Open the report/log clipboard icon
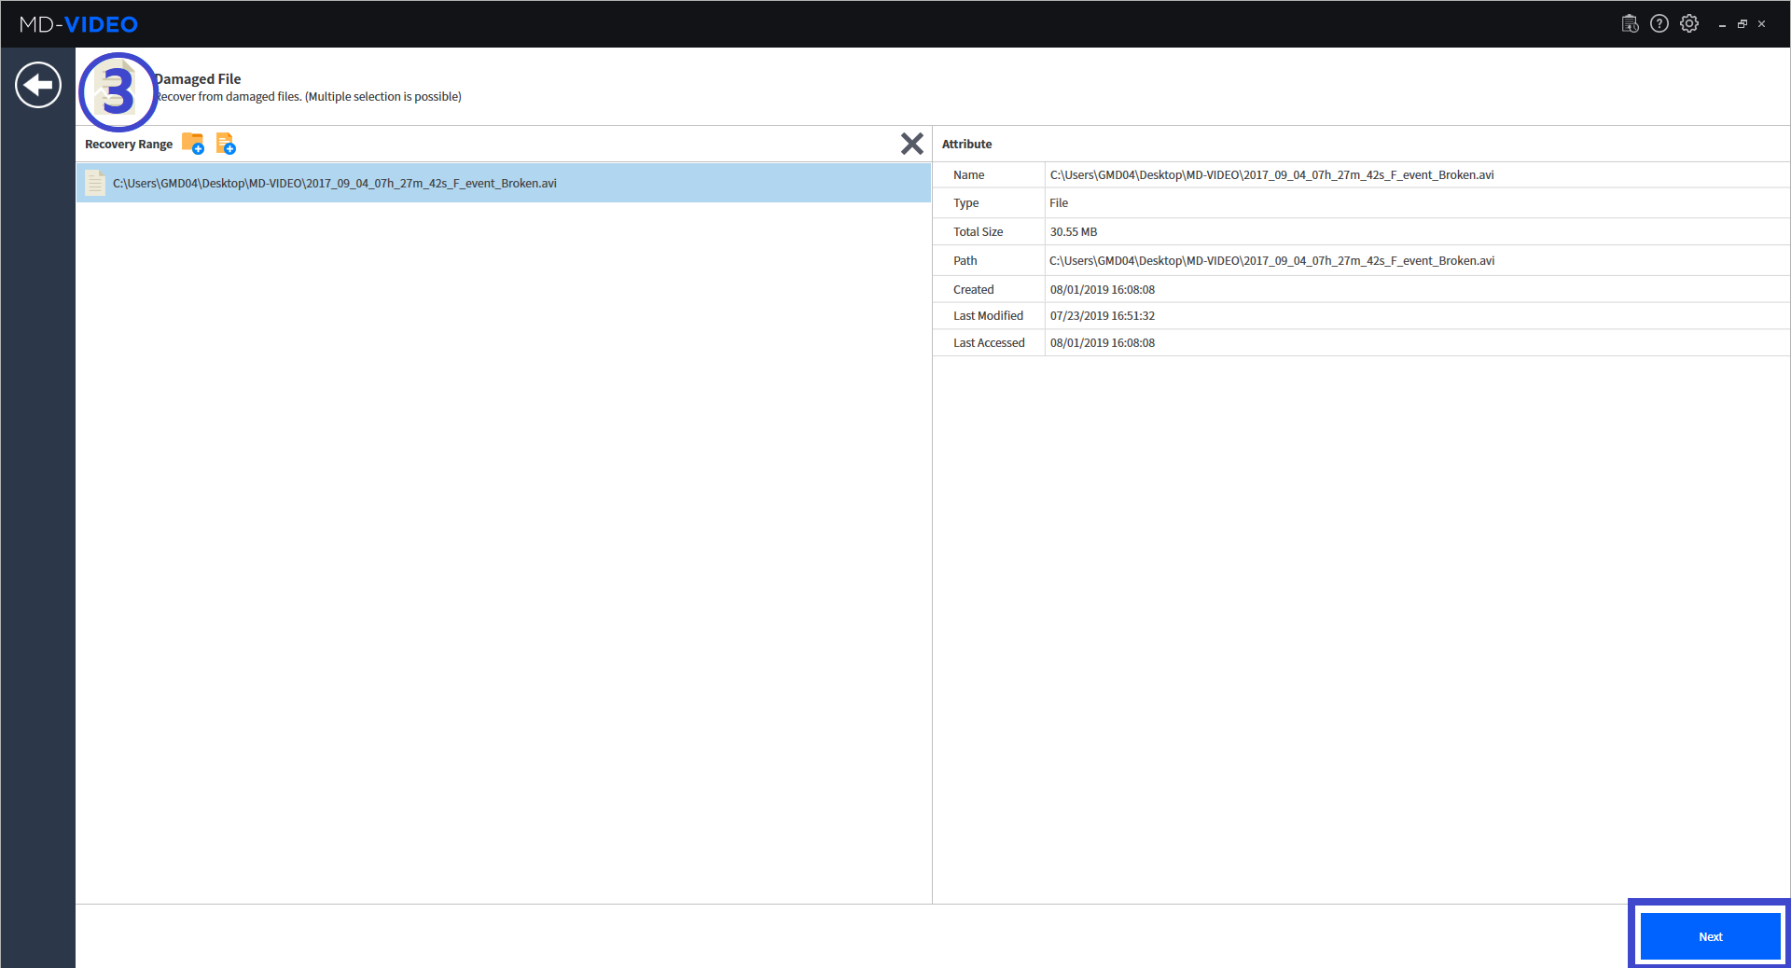The image size is (1791, 968). pyautogui.click(x=1630, y=23)
